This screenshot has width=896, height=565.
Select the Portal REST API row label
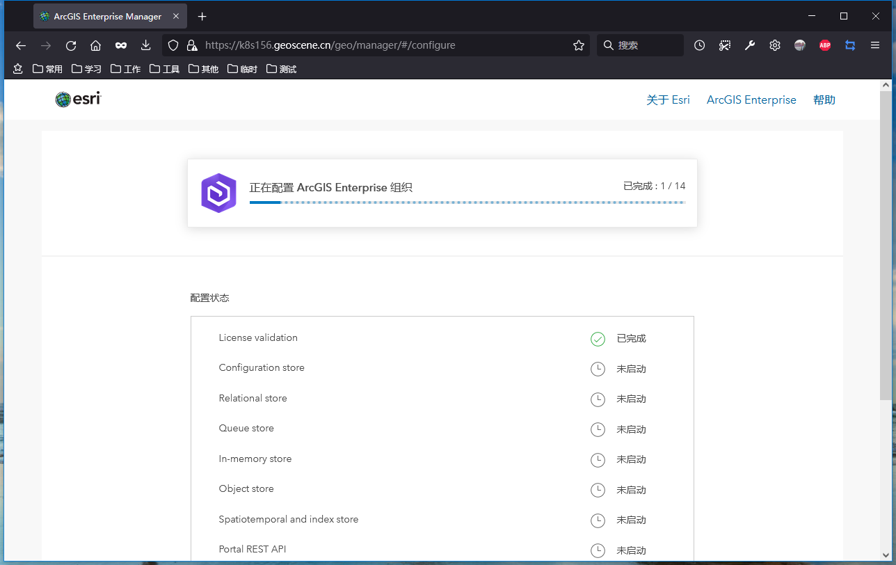pos(253,549)
